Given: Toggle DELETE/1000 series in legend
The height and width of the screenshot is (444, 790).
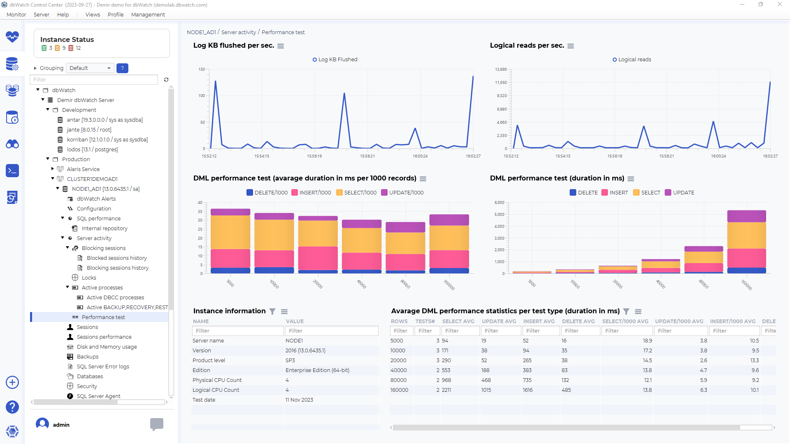Looking at the screenshot, I should click(267, 192).
